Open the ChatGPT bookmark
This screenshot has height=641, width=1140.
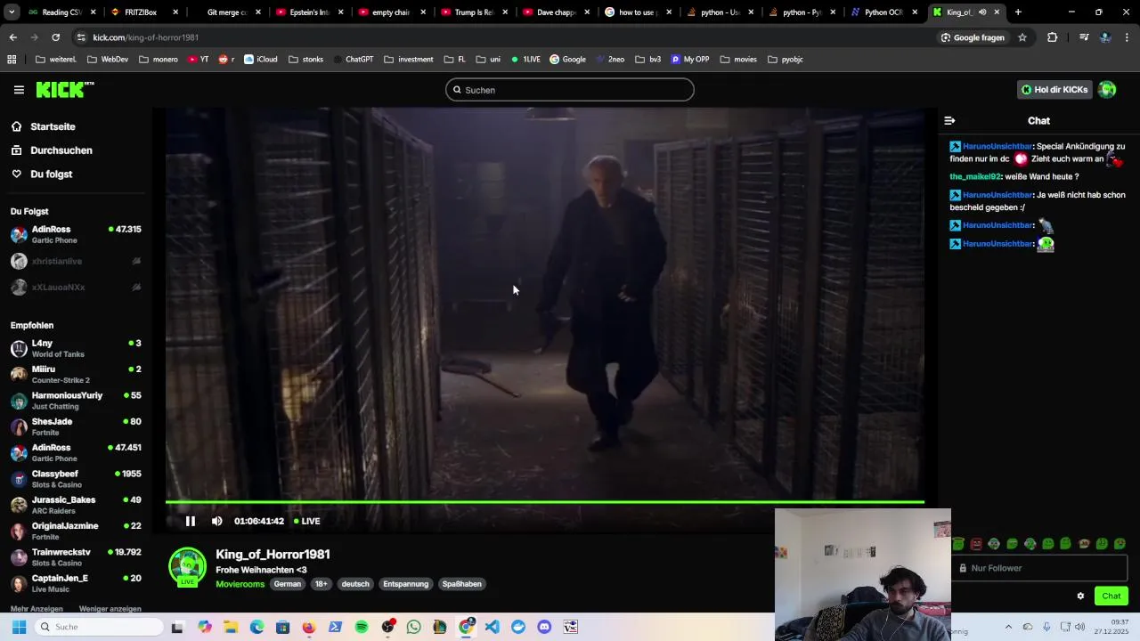pyautogui.click(x=354, y=60)
